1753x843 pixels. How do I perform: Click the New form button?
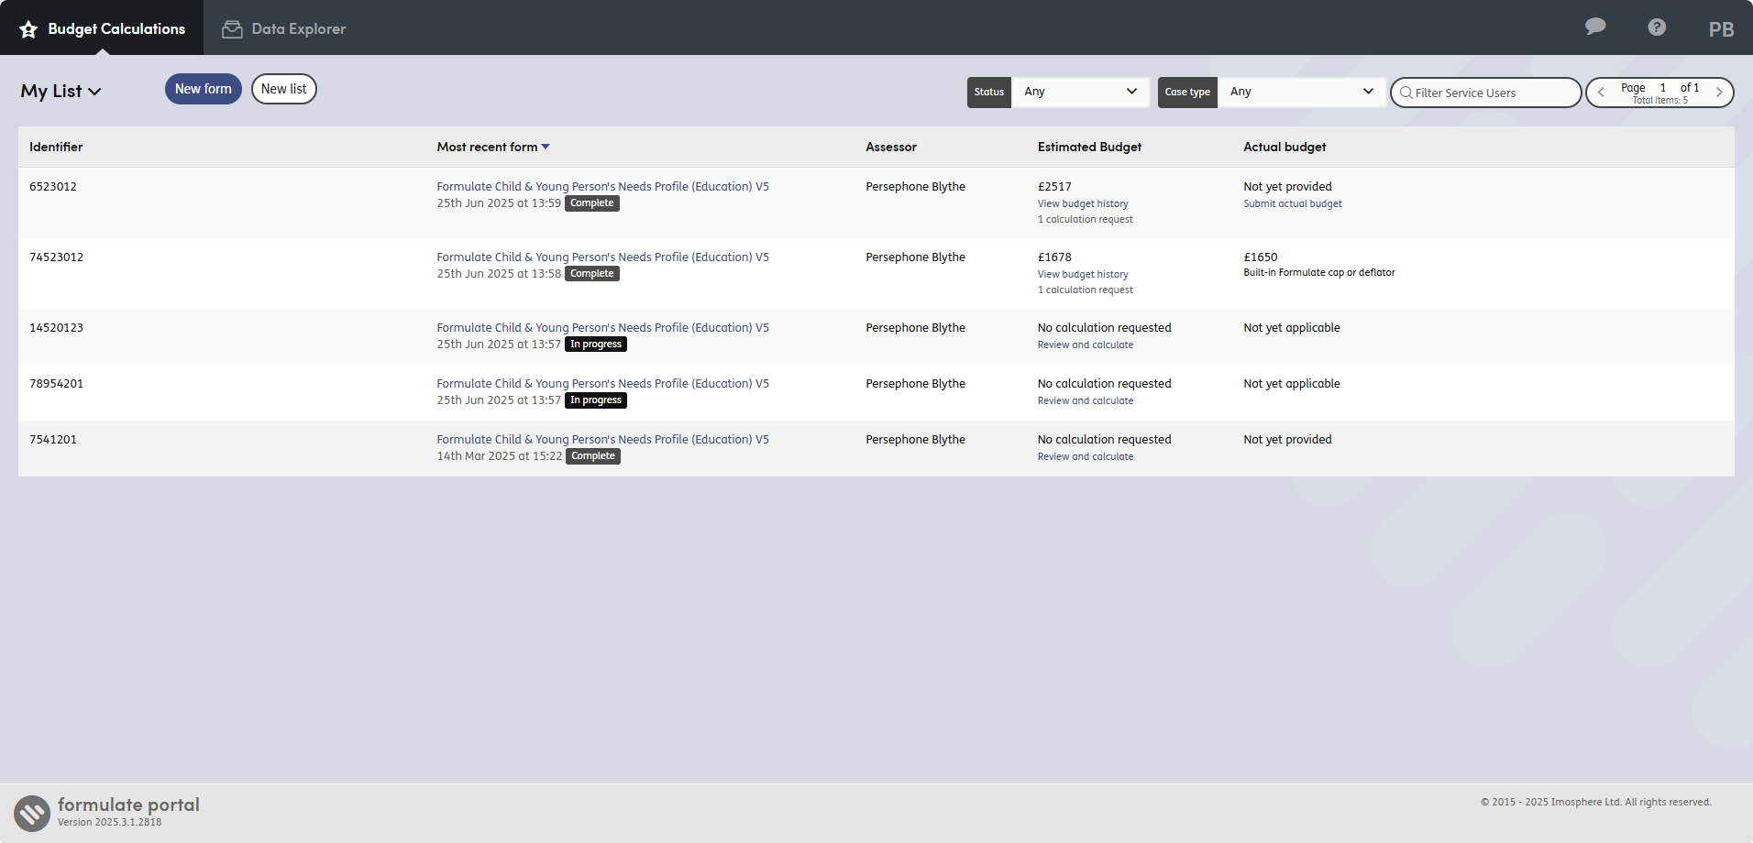pos(204,89)
